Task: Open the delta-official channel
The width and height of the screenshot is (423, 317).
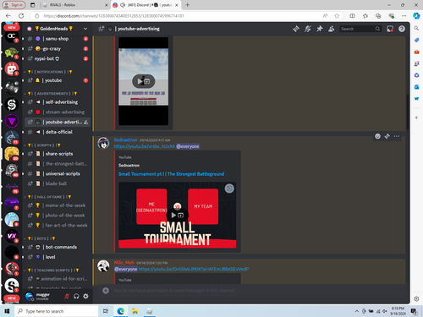Action: click(58, 132)
